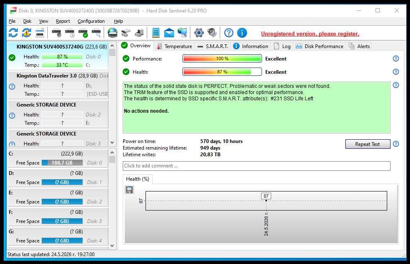Screen dimensions: 410x264
Task: Click the refresh icon with warning sign
Action: coord(27,33)
